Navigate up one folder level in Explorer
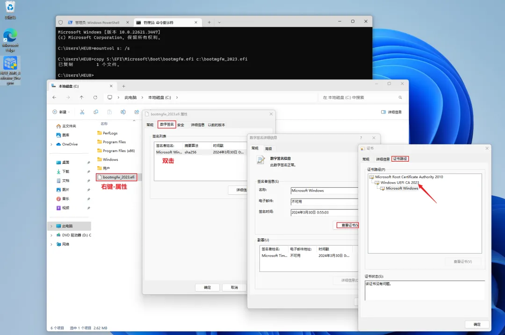The width and height of the screenshot is (505, 335). [x=81, y=97]
